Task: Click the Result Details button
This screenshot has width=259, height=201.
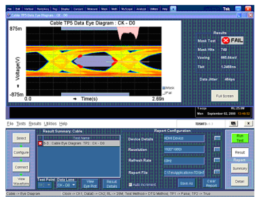Action: [111, 184]
